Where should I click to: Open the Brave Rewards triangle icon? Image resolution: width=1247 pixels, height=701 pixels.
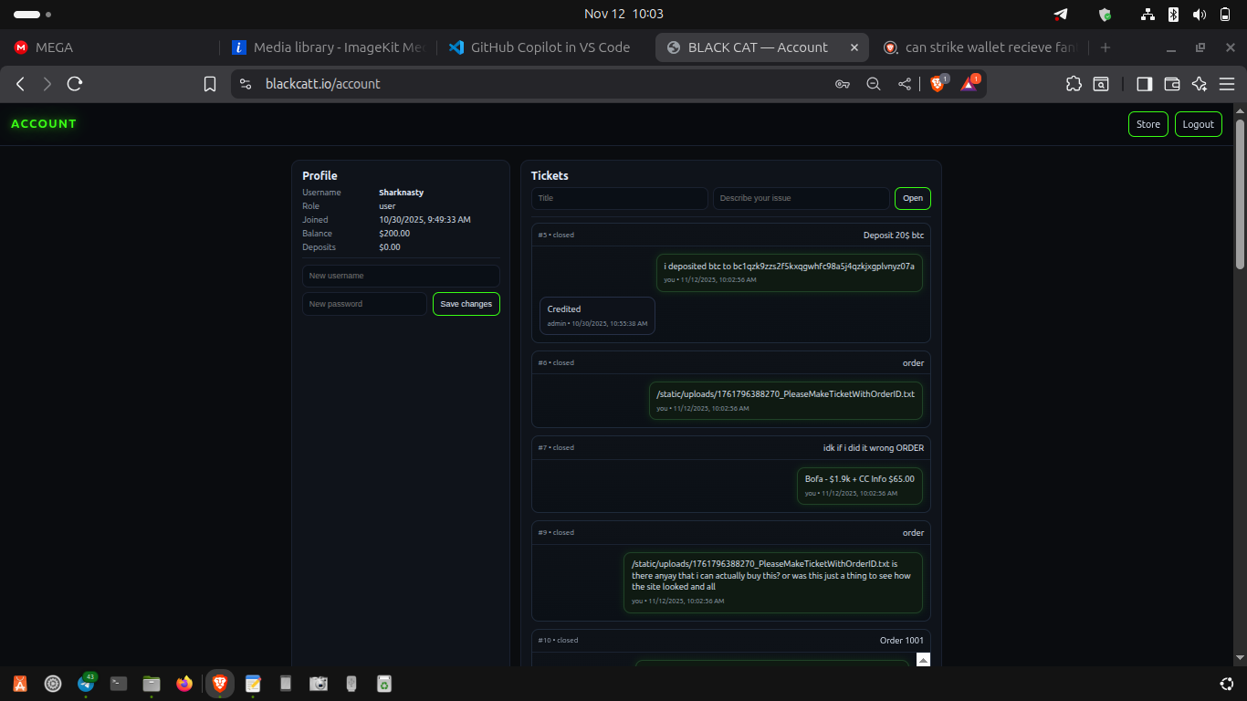click(x=969, y=84)
